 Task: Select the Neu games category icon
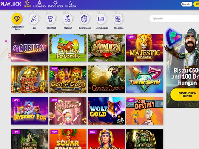pyautogui.click(x=34, y=19)
